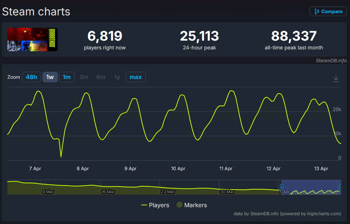The width and height of the screenshot is (350, 224).
Task: Click the Steam charts heading
Action: (x=36, y=12)
